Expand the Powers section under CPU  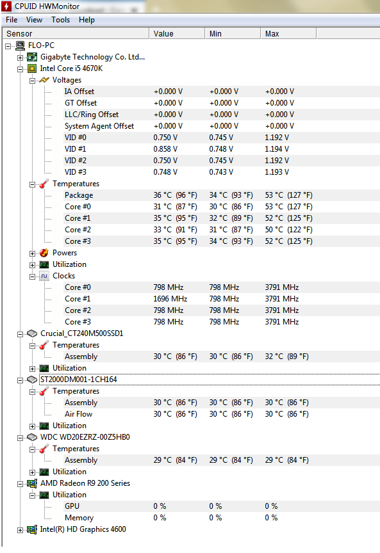pyautogui.click(x=32, y=253)
